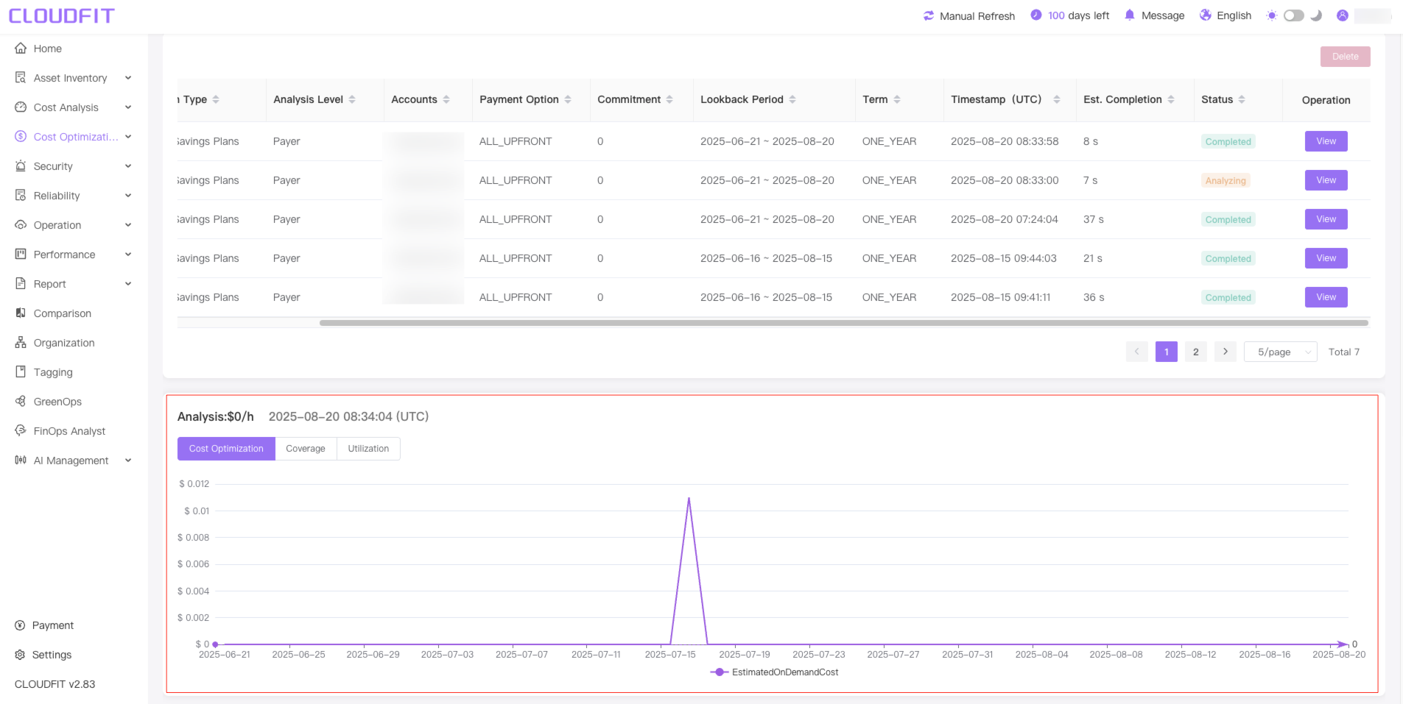Viewport: 1403px width, 704px height.
Task: Click the Tagging sidebar icon
Action: coord(21,372)
